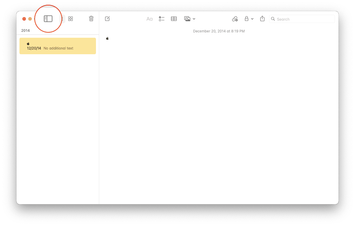Select the 12/20/14 note in list
The height and width of the screenshot is (226, 355).
point(58,46)
